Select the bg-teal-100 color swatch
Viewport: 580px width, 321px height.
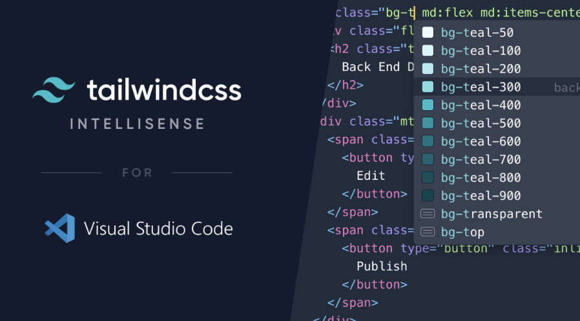(428, 50)
